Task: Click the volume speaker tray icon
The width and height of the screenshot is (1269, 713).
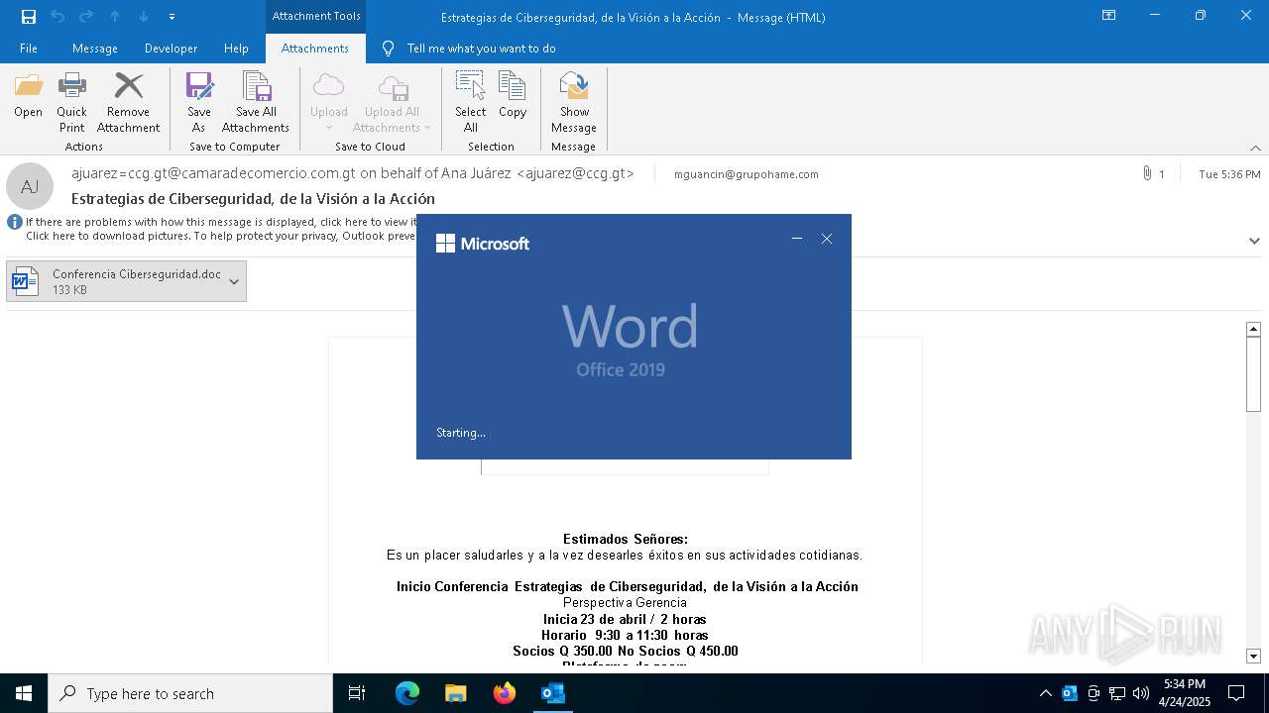Action: pyautogui.click(x=1141, y=693)
